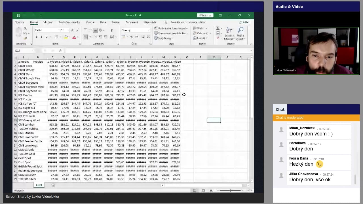Viewport: 363px width, 204px height.
Task: Open the Fill down tool
Action: [218, 33]
